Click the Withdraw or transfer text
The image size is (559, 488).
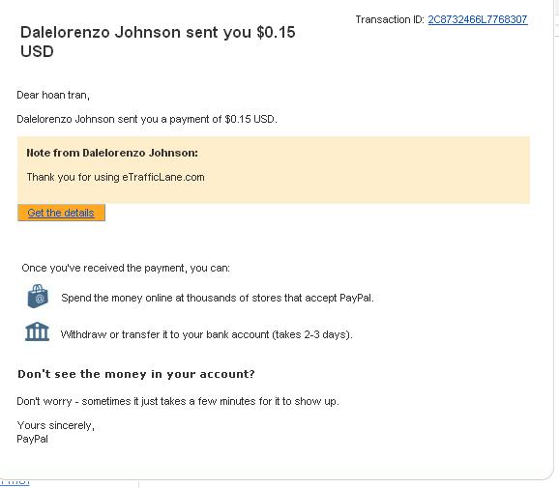click(206, 334)
